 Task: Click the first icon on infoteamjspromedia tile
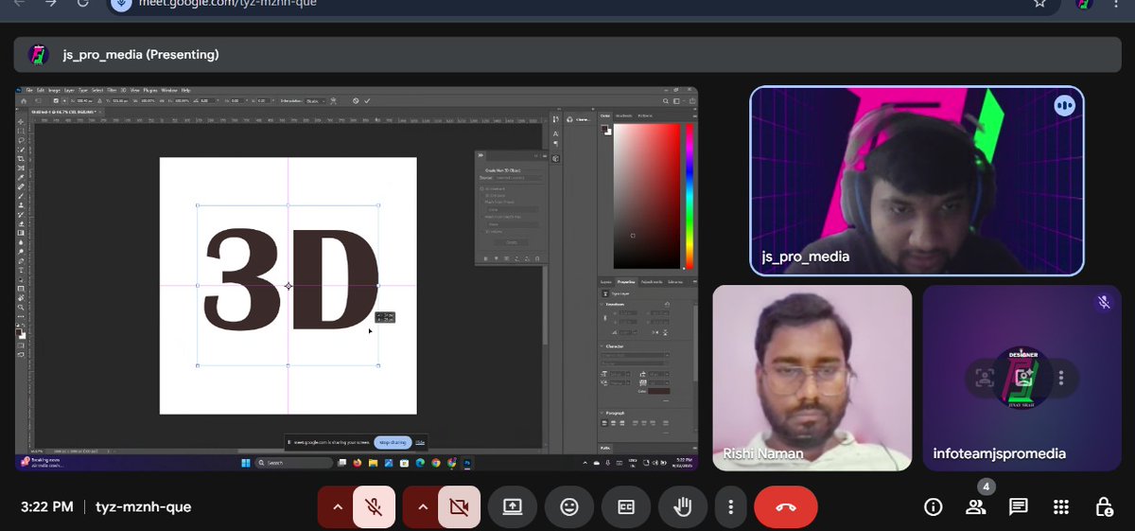[x=985, y=378]
